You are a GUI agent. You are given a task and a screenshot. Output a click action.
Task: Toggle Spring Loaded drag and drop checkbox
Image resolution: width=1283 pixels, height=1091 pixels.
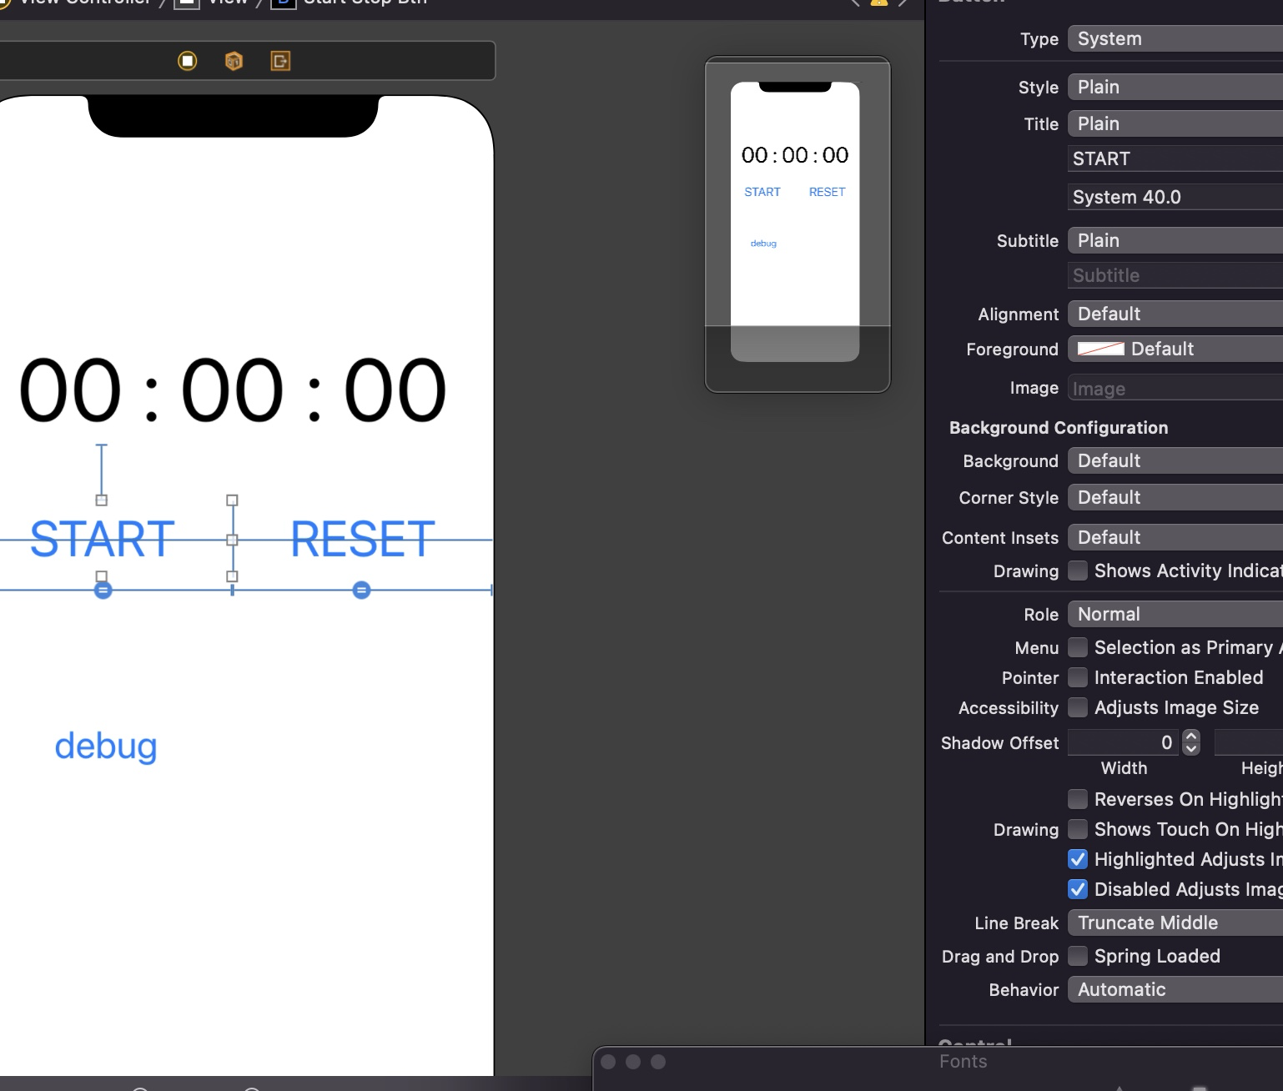(x=1078, y=956)
